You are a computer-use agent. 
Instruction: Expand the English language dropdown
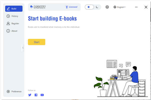coord(121,7)
